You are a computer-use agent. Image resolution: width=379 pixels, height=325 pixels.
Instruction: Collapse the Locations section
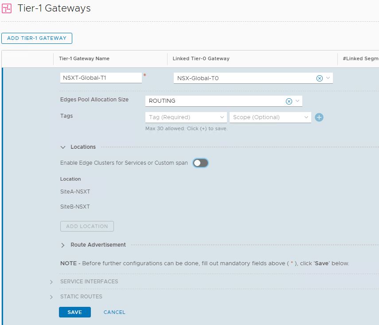pos(63,147)
